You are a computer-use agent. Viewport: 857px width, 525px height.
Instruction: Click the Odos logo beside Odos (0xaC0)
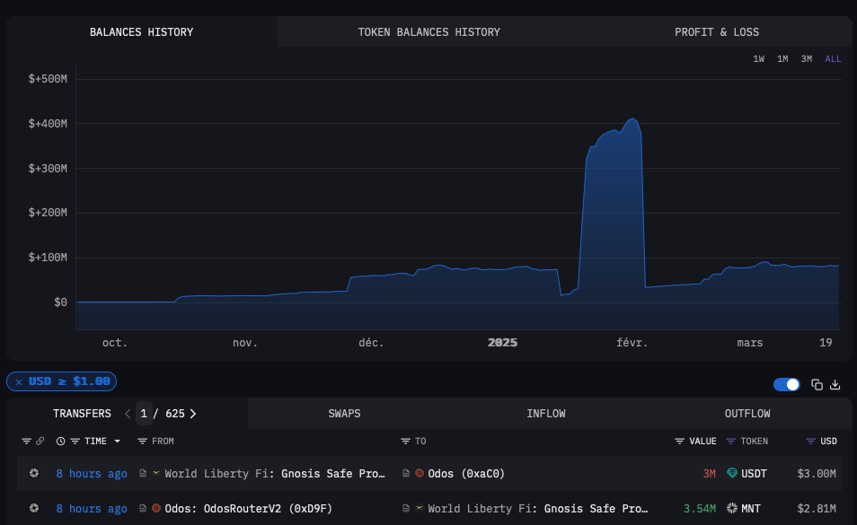click(420, 473)
